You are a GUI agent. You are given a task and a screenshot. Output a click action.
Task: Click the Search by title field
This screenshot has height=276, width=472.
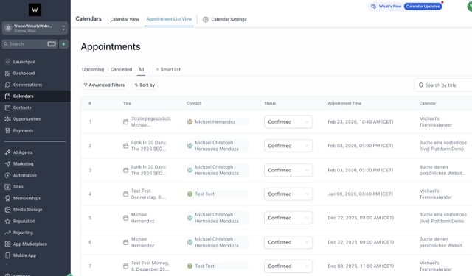[443, 85]
